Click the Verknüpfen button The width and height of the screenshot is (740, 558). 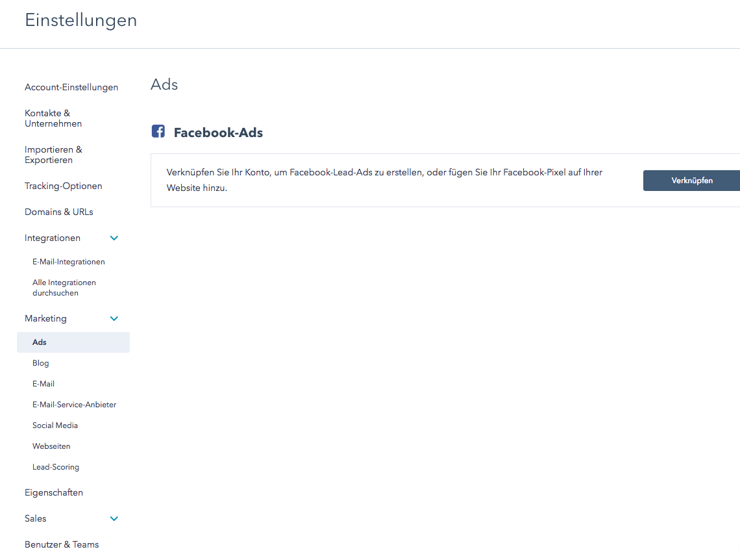[691, 181]
